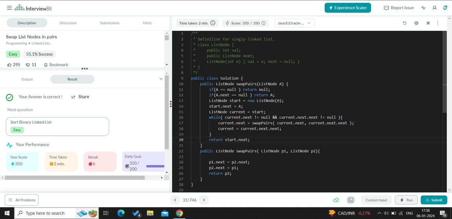452x219 pixels.
Task: Open All Problems list
Action: tap(21, 200)
